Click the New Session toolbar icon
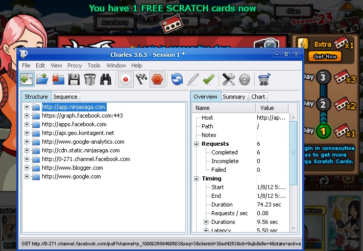This screenshot has width=363, height=251. [27, 79]
